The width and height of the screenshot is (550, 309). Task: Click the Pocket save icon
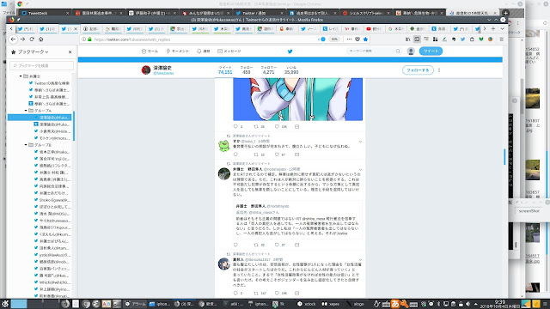[x=357, y=39]
